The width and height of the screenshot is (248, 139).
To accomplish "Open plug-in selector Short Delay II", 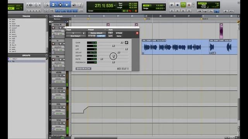I will [76, 36].
